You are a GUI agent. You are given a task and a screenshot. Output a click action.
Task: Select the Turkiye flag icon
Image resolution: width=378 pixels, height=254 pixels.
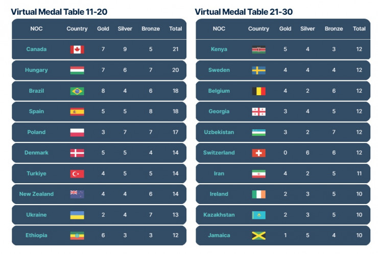(x=77, y=174)
